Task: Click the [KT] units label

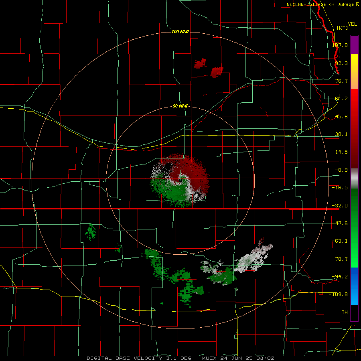Action: [x=343, y=28]
